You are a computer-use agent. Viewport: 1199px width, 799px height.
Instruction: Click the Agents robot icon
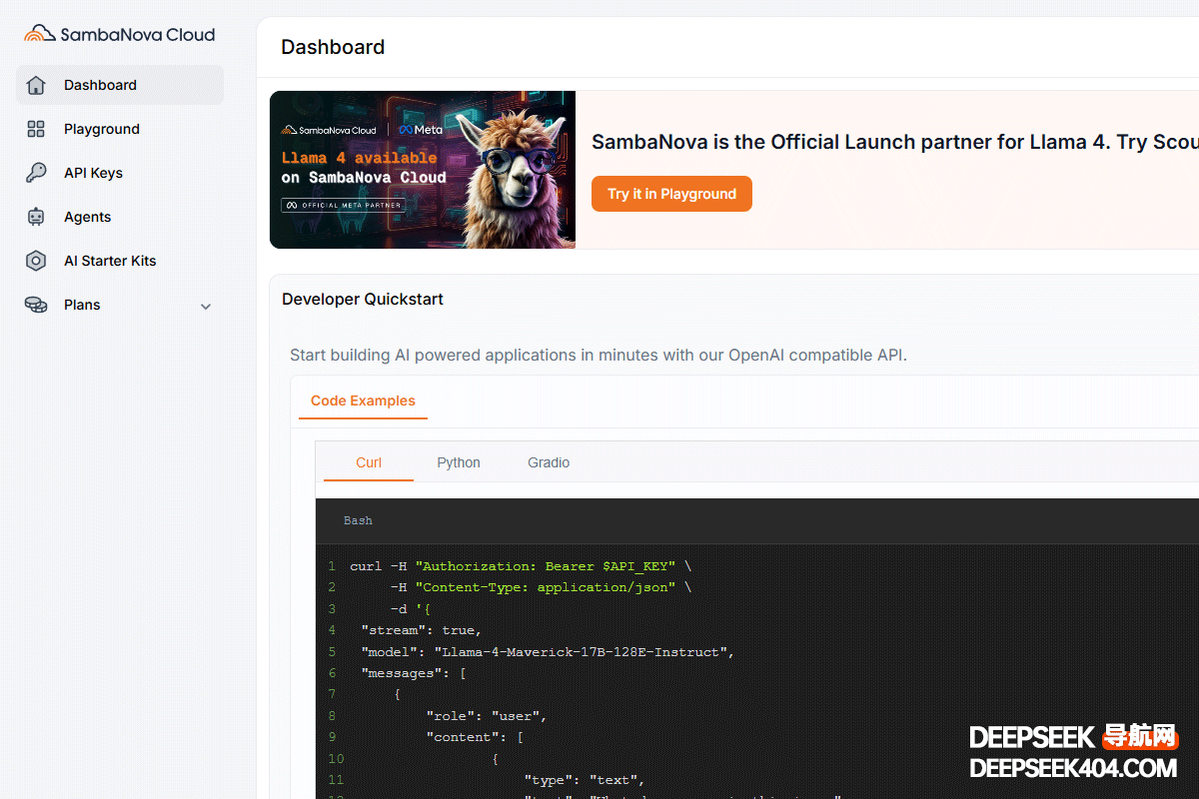(x=36, y=217)
